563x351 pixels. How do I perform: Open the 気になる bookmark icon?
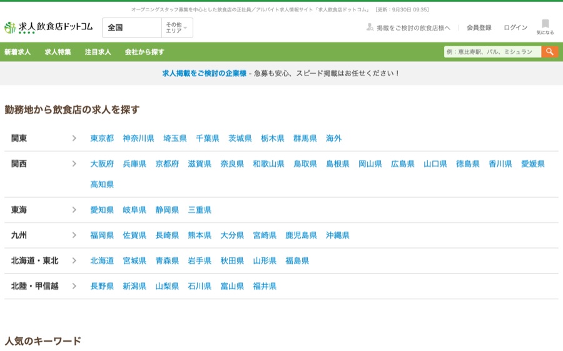545,27
